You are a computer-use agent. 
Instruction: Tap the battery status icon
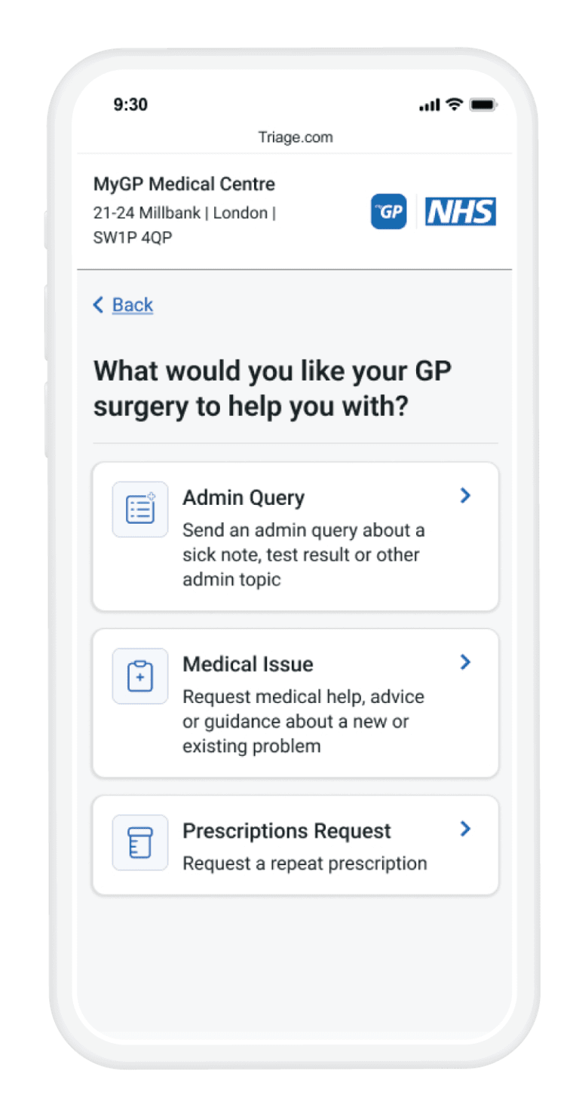point(482,104)
